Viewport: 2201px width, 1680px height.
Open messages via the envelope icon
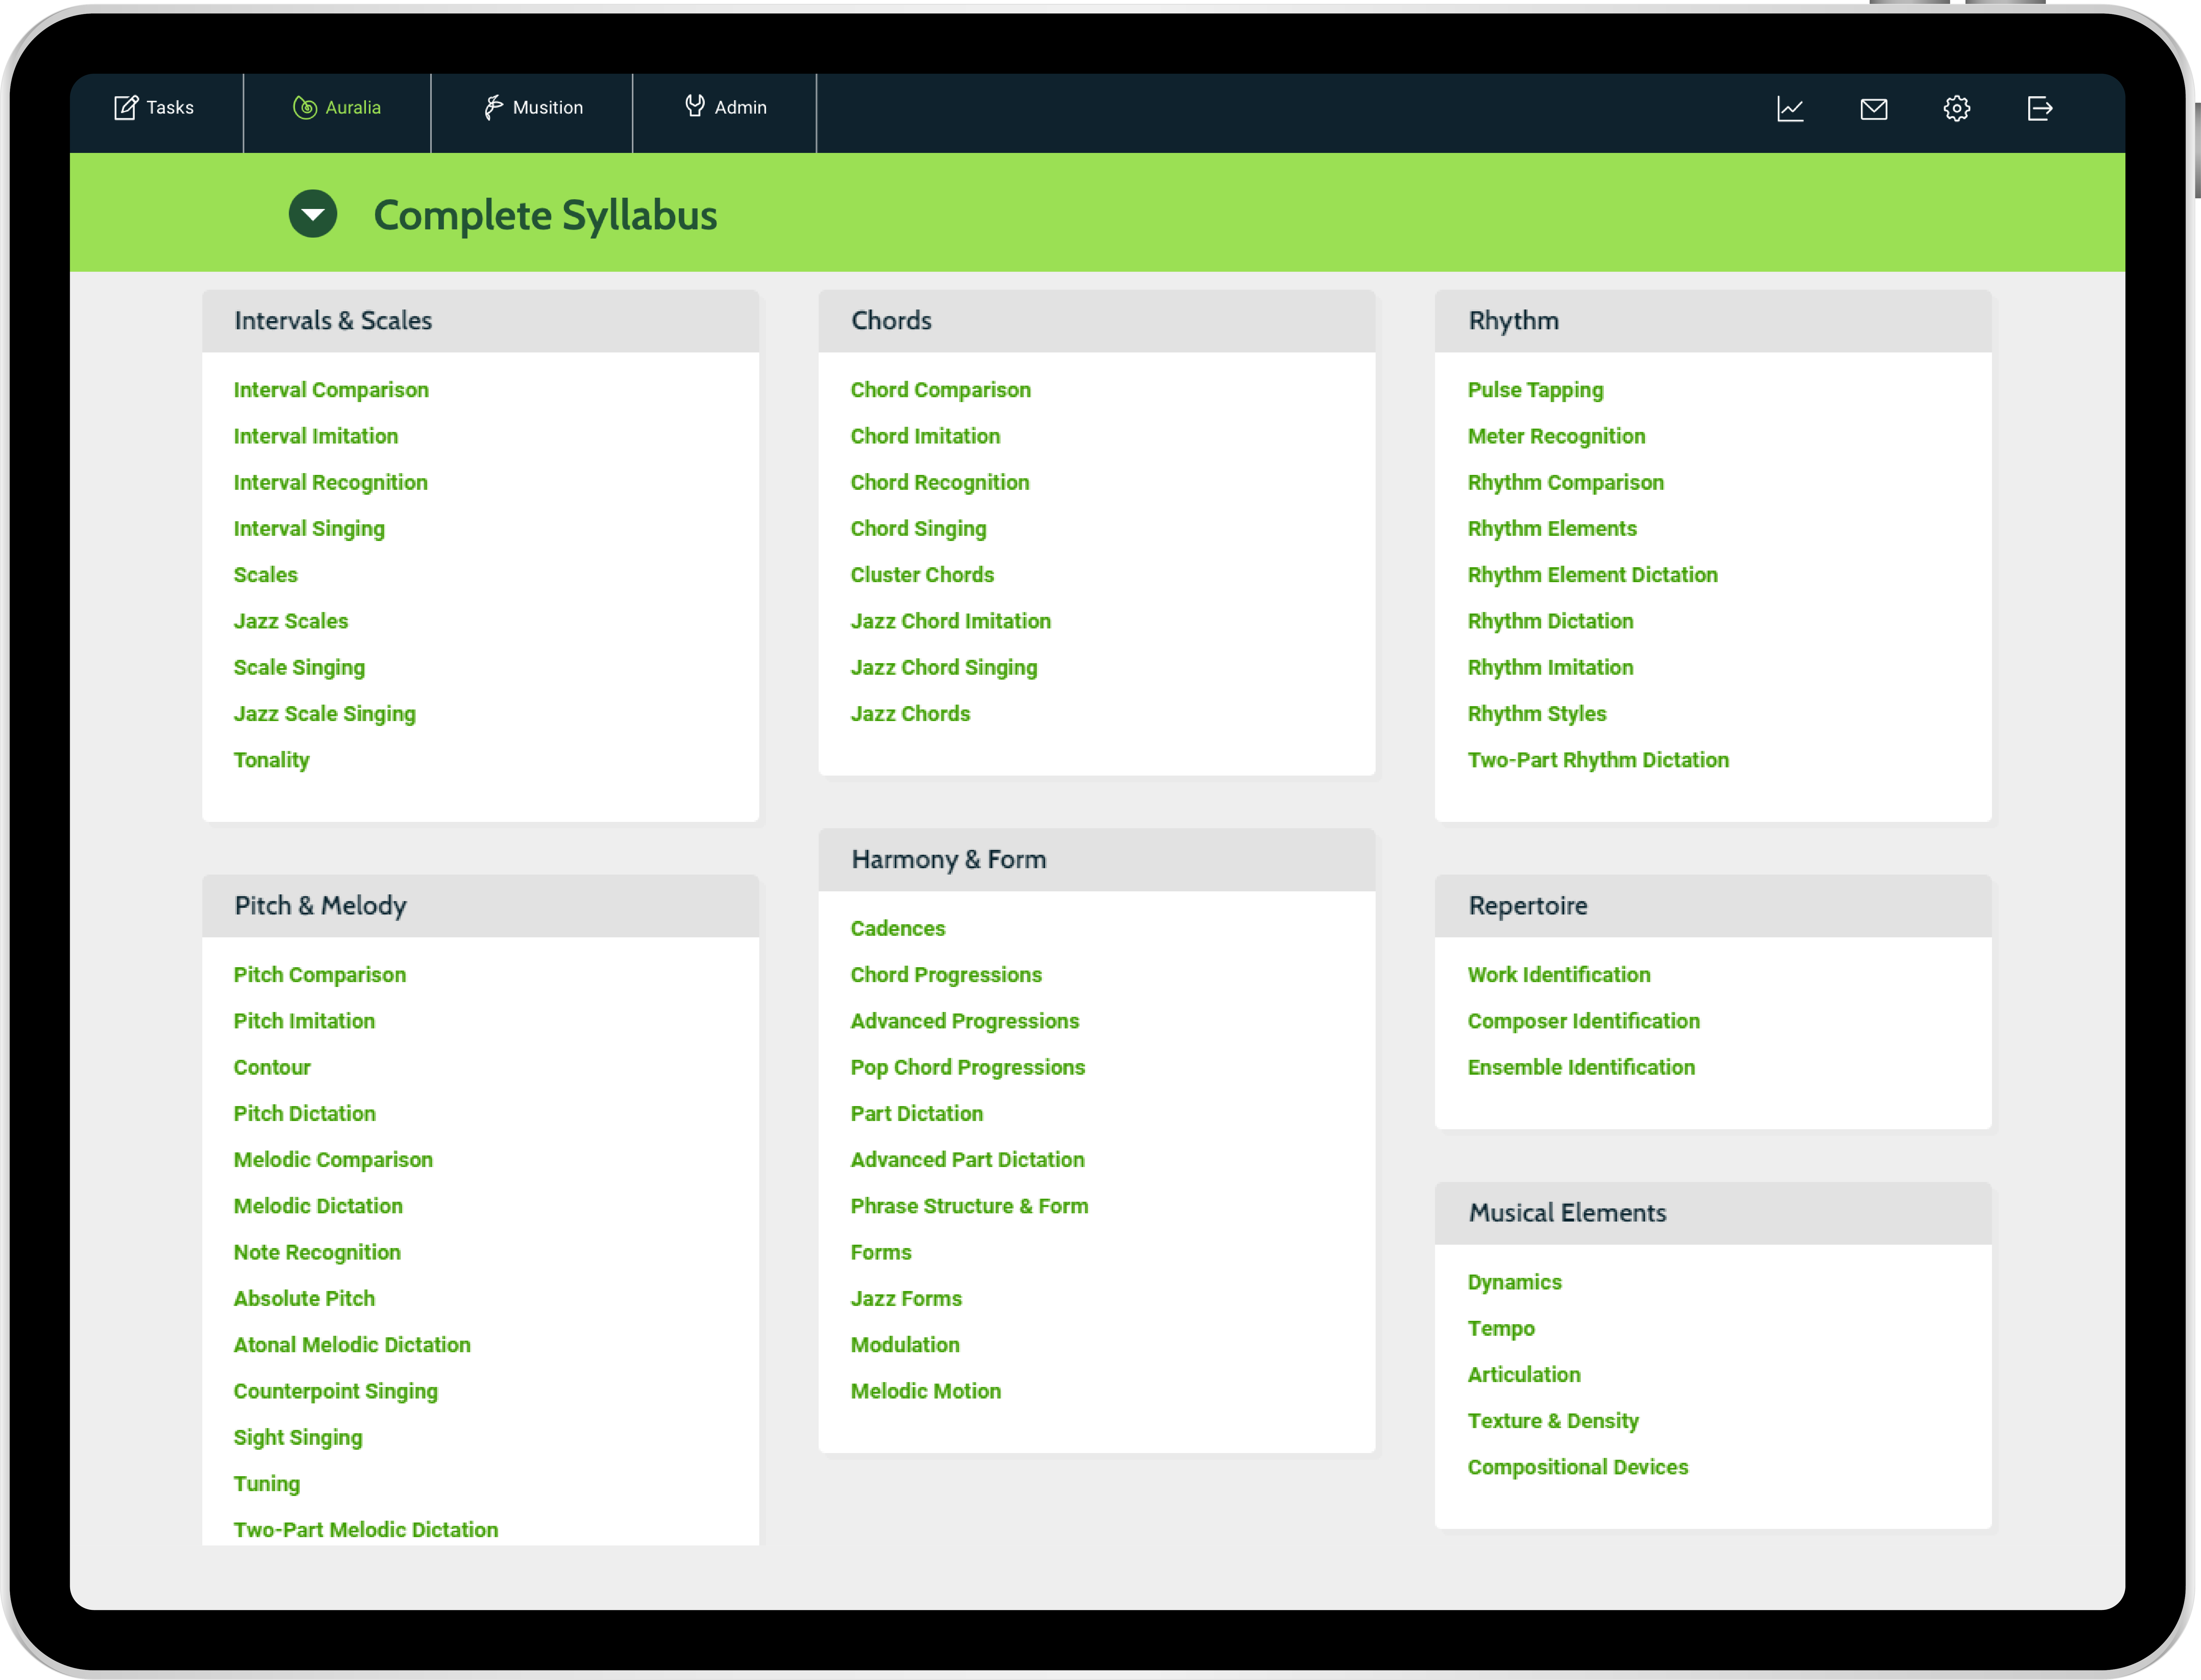(x=1873, y=108)
